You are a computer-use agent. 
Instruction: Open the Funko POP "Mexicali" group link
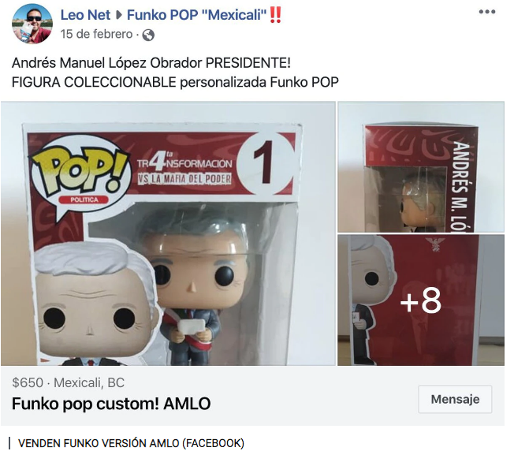(196, 15)
